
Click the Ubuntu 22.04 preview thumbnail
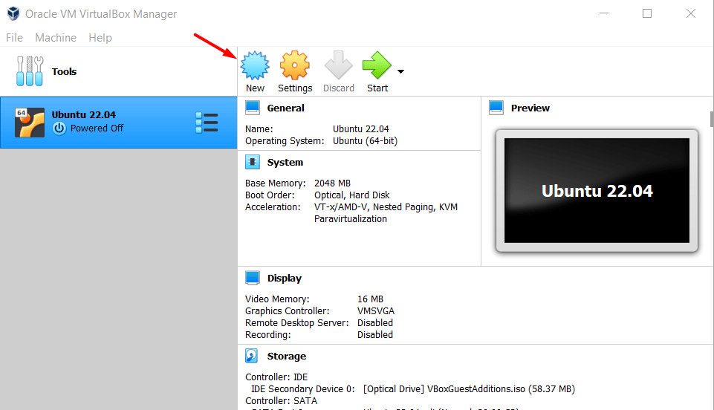pos(597,191)
